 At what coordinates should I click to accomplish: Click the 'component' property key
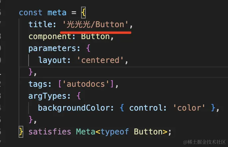coord(50,36)
